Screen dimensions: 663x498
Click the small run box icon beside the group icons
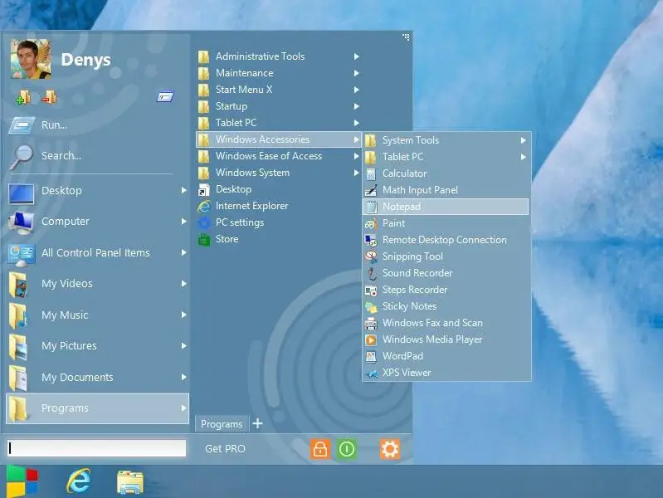tap(165, 97)
